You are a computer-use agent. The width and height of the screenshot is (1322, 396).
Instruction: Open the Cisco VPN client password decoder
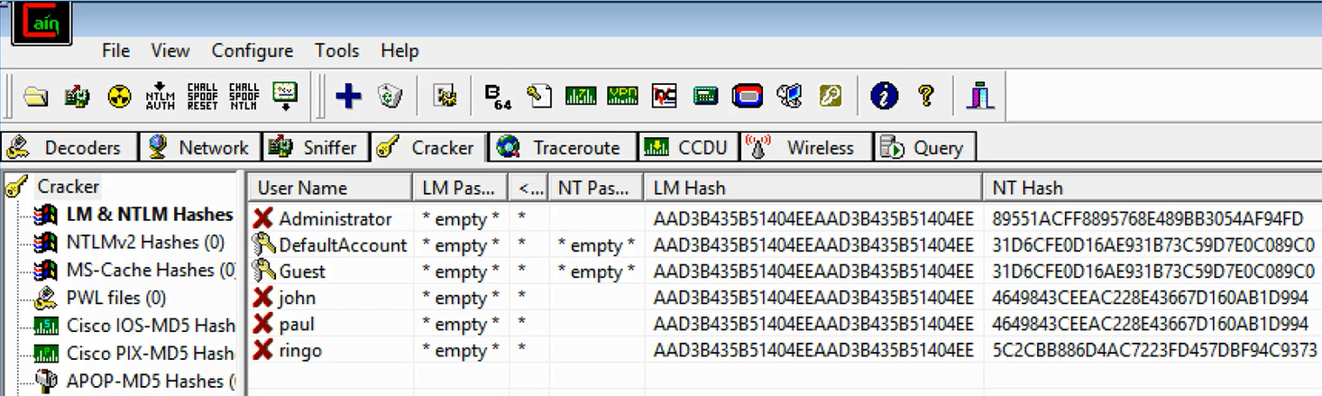pyautogui.click(x=622, y=96)
